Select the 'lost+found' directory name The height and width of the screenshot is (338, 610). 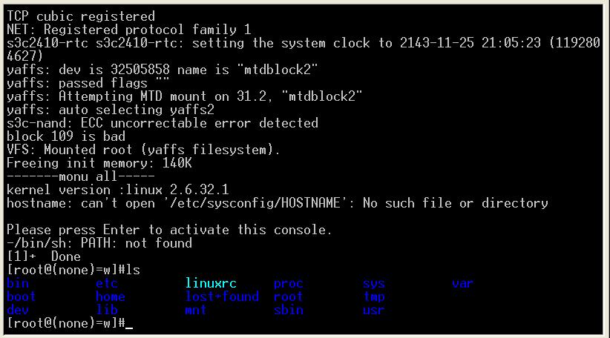pyautogui.click(x=221, y=296)
